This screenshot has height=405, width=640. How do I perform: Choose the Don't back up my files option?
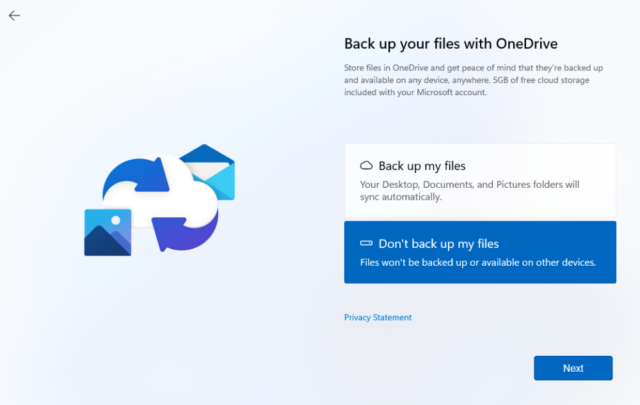click(x=480, y=252)
